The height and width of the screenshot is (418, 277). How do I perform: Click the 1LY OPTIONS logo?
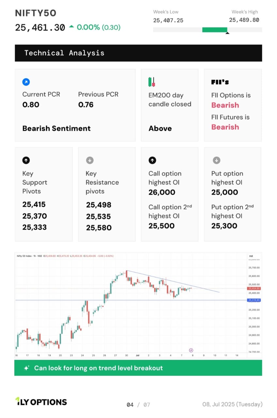[x=41, y=402]
